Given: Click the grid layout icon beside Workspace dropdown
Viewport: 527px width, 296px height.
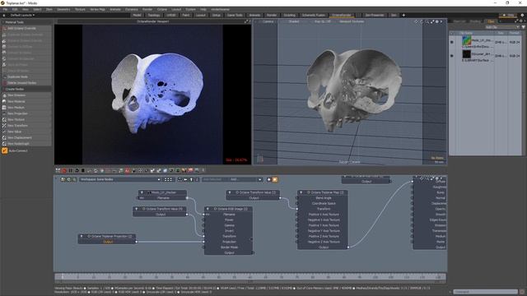Looking at the screenshot, I should click(x=168, y=179).
